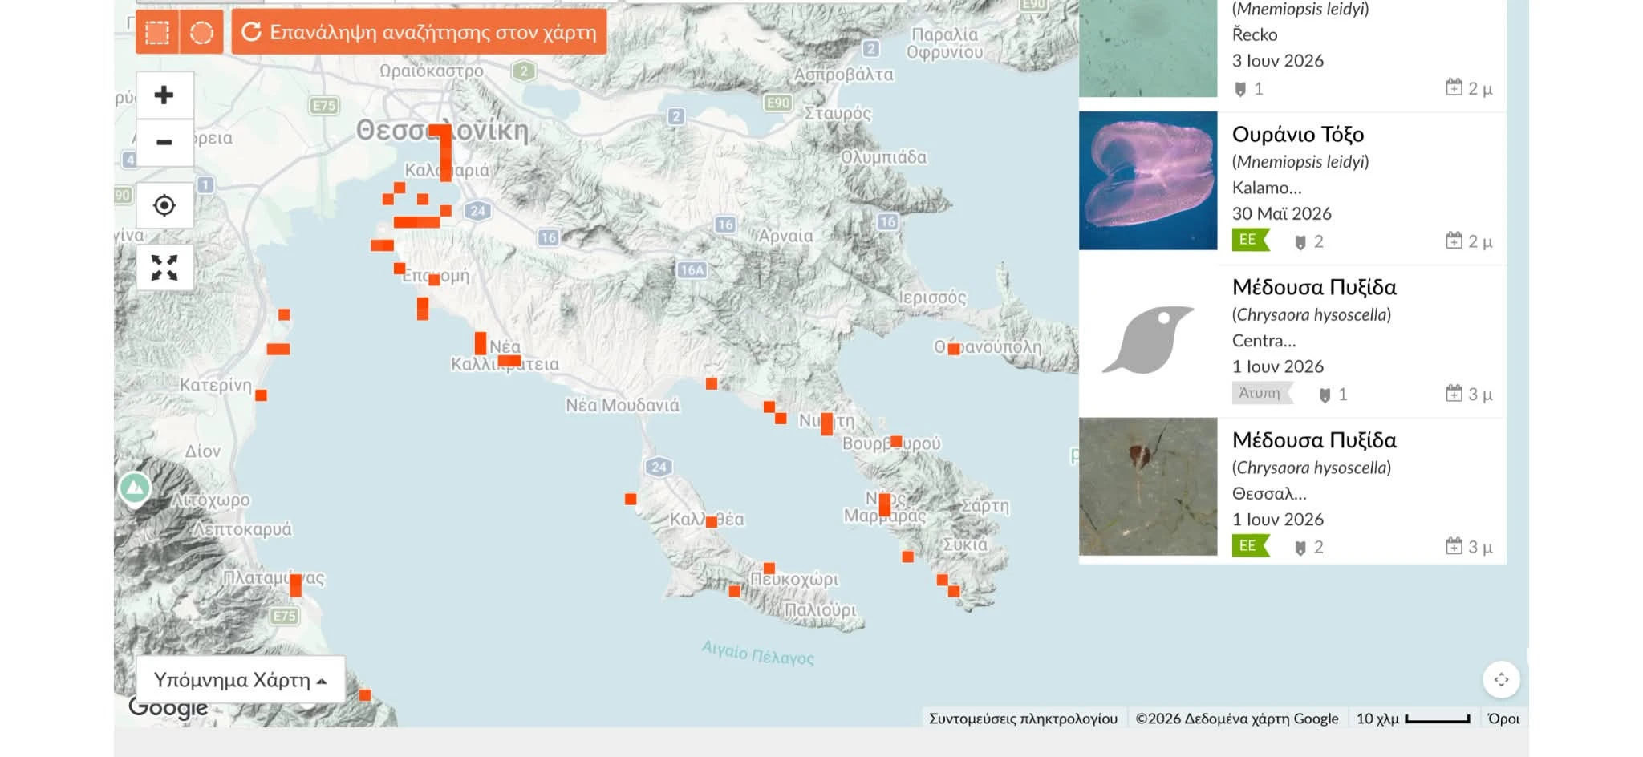Viewport: 1643px width, 757px height.
Task: Click identifications icon in Centra... card
Action: click(1325, 395)
